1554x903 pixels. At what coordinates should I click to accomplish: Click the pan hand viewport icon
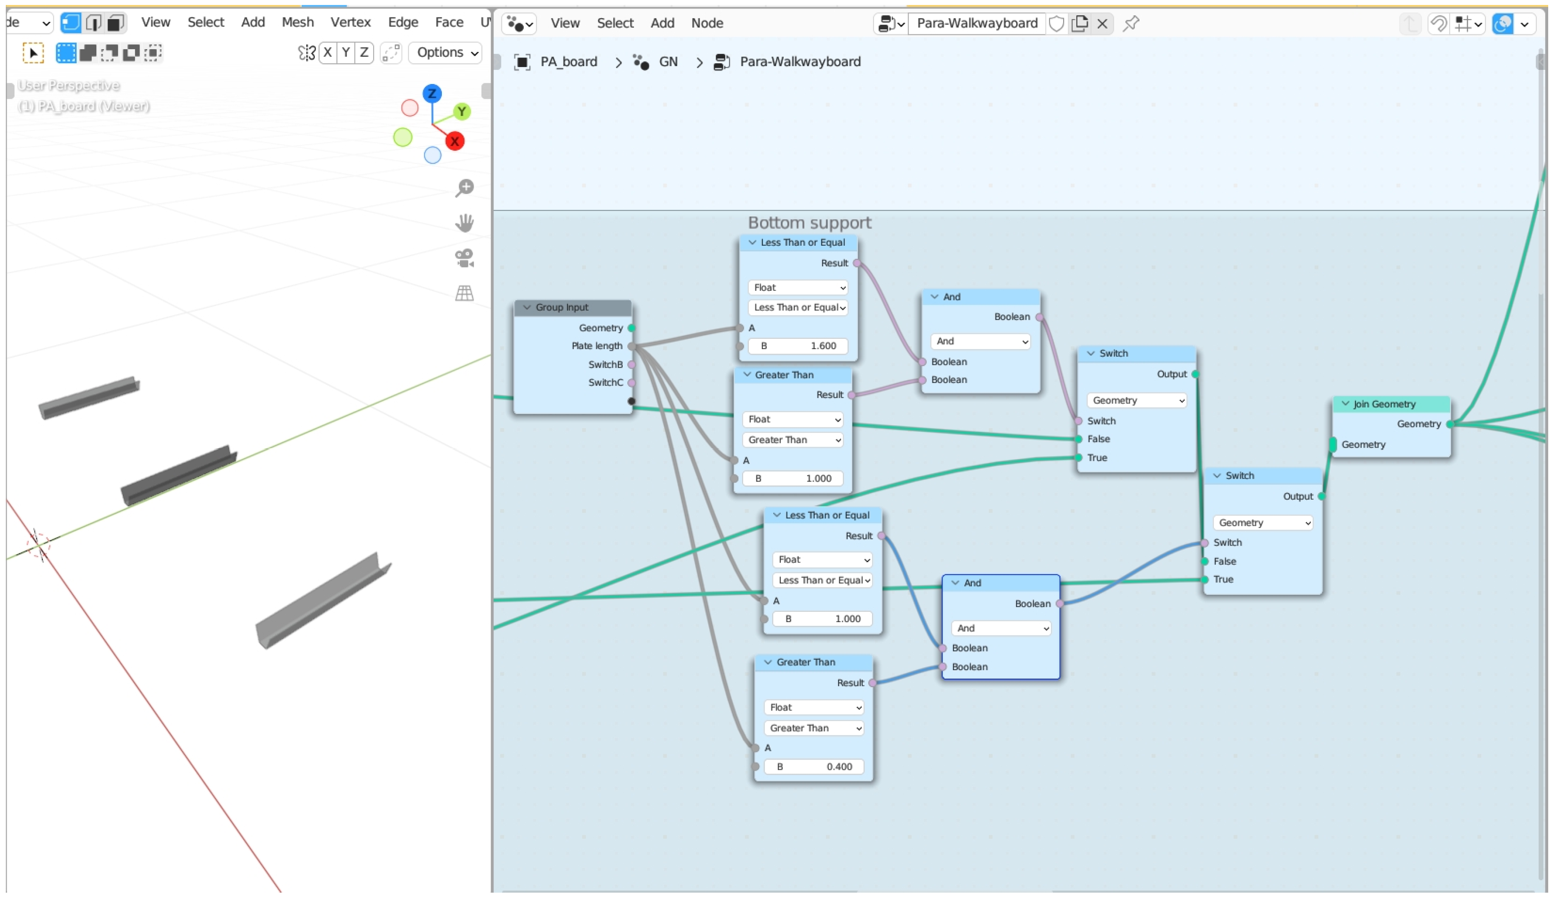coord(464,223)
